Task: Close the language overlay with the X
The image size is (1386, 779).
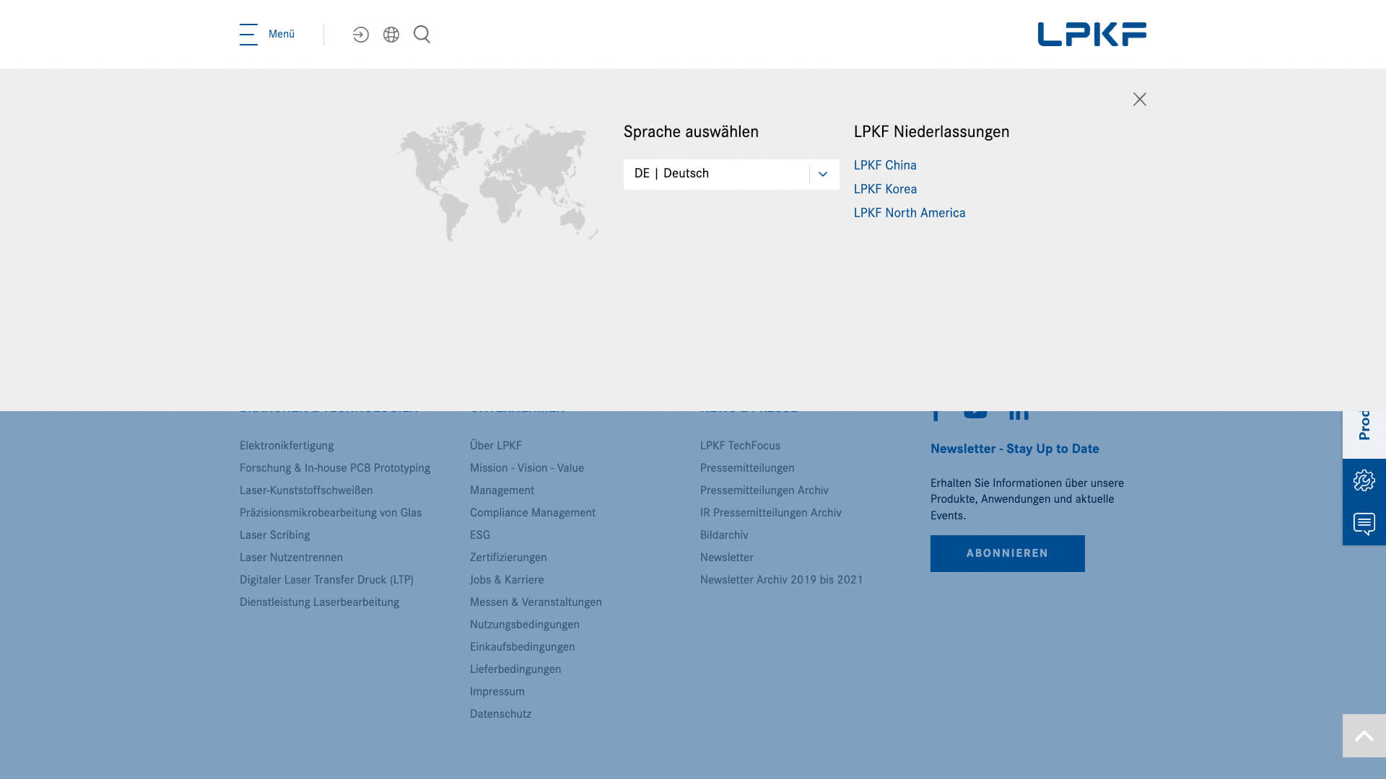Action: [1139, 100]
